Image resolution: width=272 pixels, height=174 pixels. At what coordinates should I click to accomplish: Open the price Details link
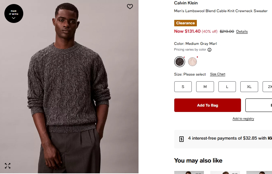point(242,32)
